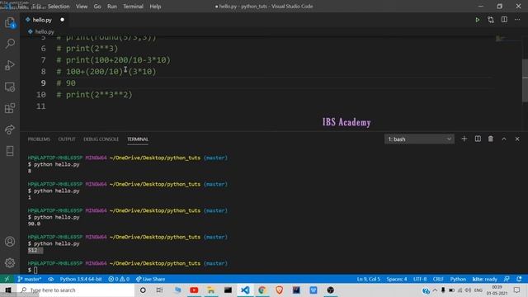The image size is (528, 297).
Task: Open the Manage gear icon
Action: tap(10, 262)
